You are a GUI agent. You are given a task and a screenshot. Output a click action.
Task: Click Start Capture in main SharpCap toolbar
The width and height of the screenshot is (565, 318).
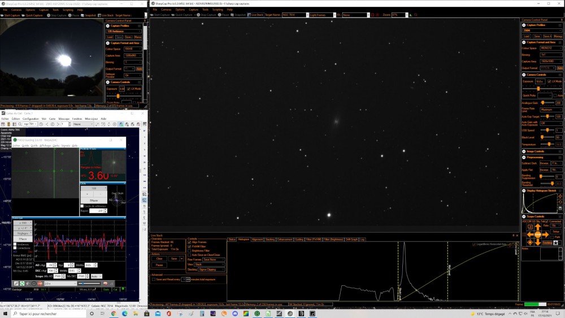click(x=160, y=15)
